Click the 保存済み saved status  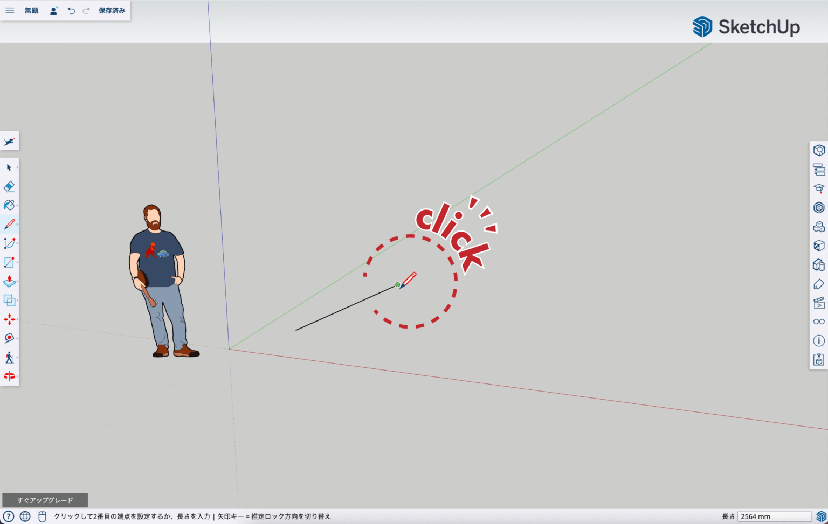[112, 11]
